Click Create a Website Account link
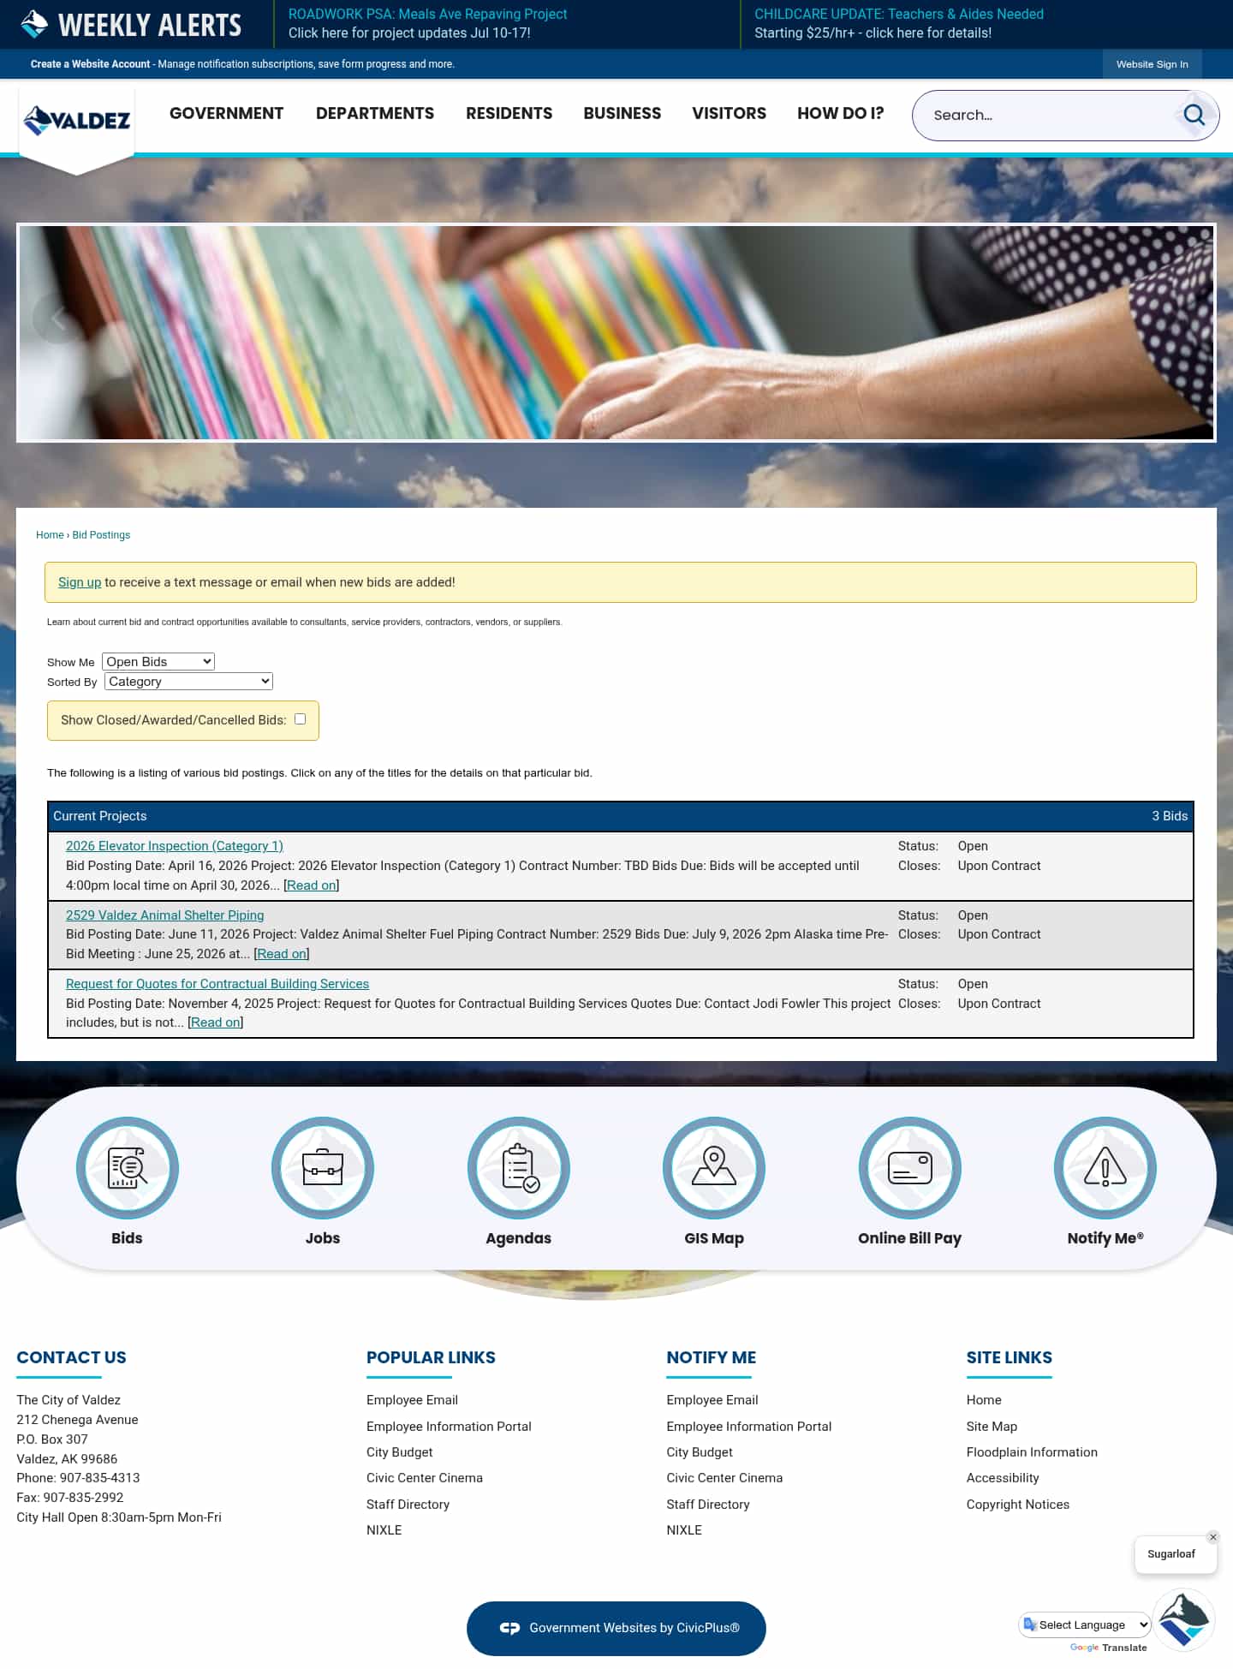1233x1669 pixels. pos(90,64)
